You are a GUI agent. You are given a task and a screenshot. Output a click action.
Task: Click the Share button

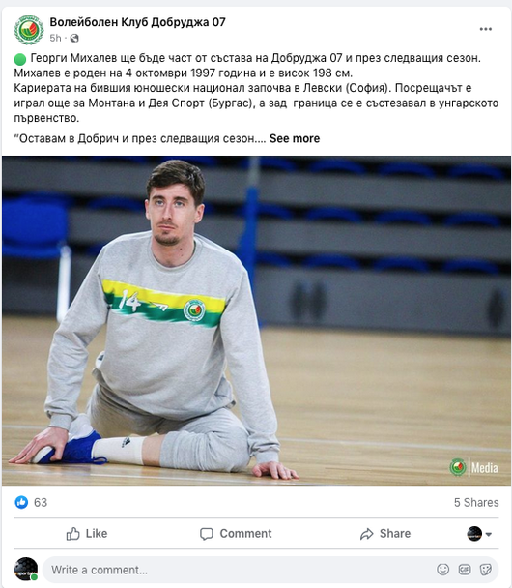(385, 534)
